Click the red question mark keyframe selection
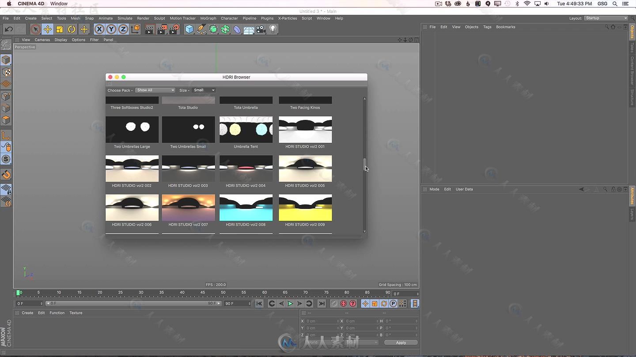Image resolution: width=636 pixels, height=357 pixels. point(353,304)
